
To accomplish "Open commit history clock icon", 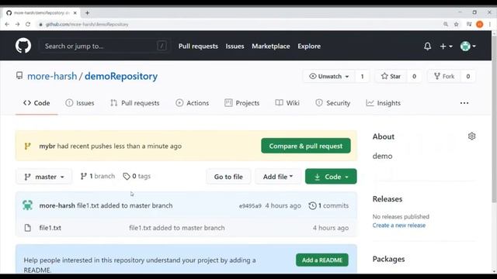I will (312, 205).
